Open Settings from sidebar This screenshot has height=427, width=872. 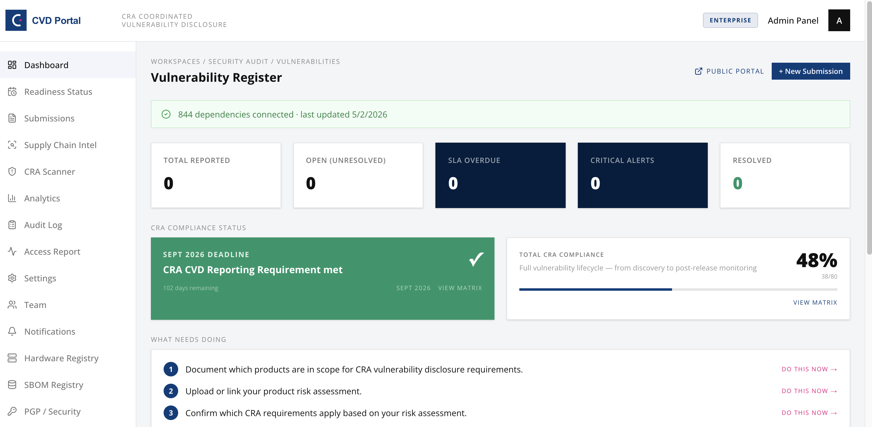tap(68, 278)
